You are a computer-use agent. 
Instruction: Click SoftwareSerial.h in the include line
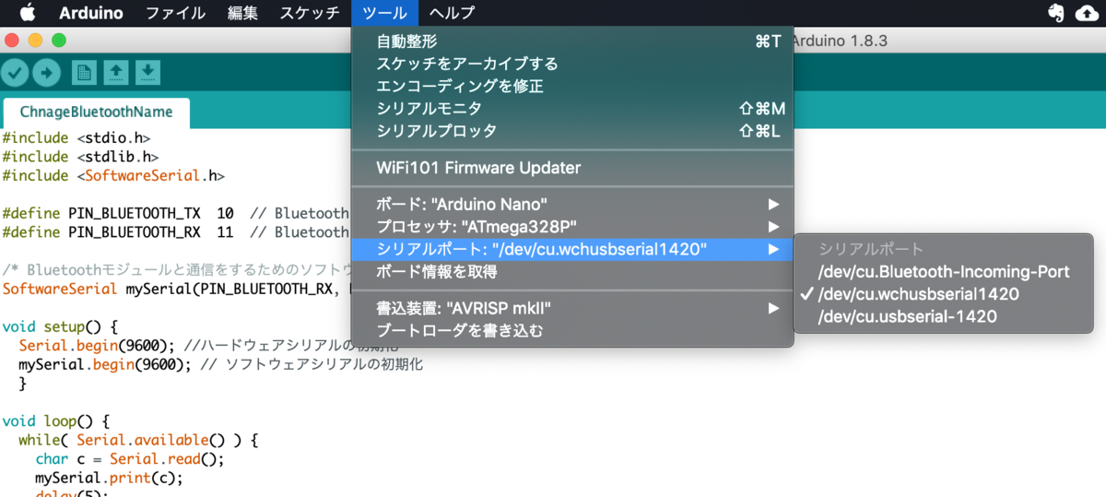(x=154, y=175)
